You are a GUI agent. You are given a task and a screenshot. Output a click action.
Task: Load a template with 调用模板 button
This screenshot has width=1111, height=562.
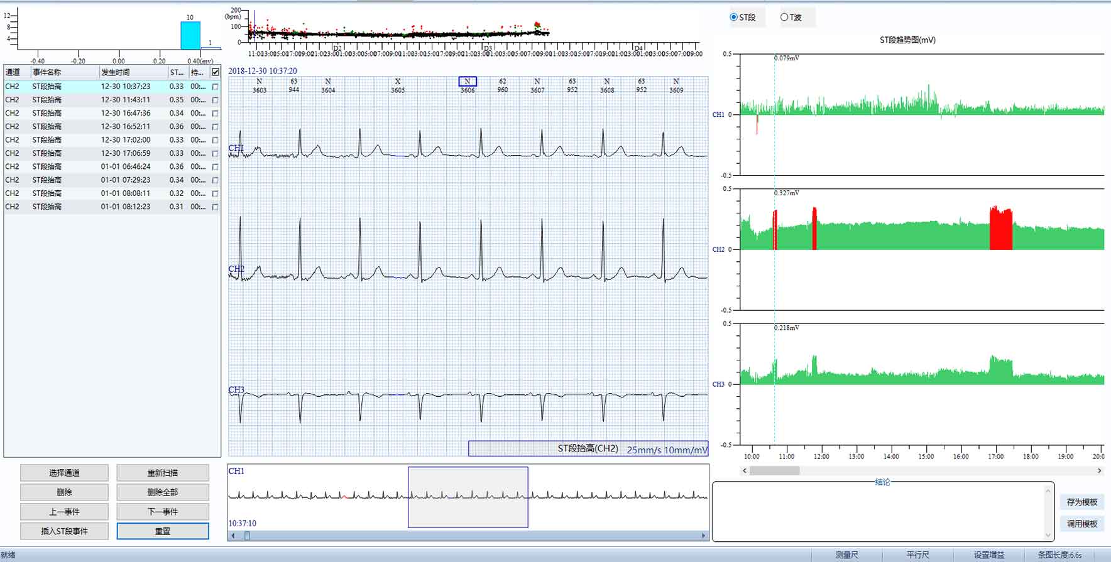(1081, 524)
